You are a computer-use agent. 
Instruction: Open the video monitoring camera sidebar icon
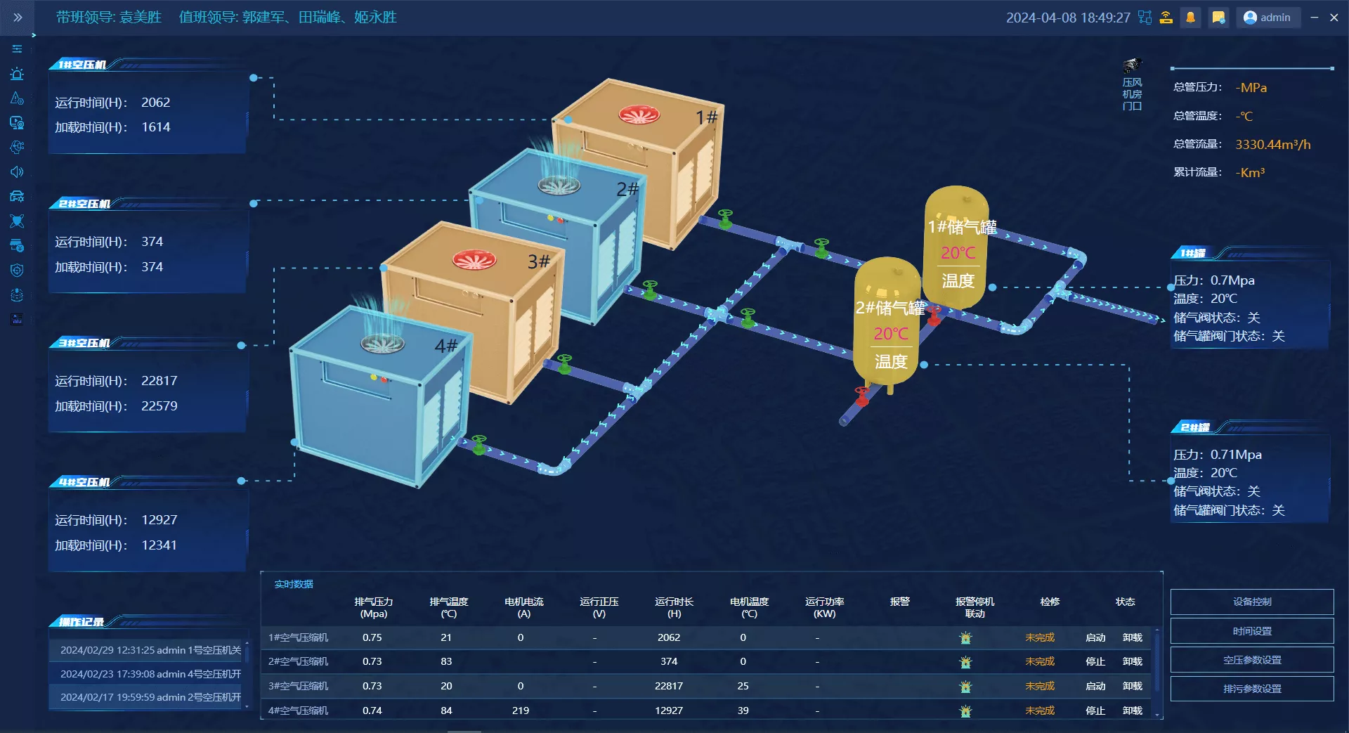point(17,123)
